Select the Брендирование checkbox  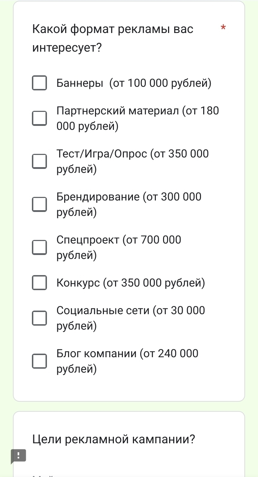point(39,204)
